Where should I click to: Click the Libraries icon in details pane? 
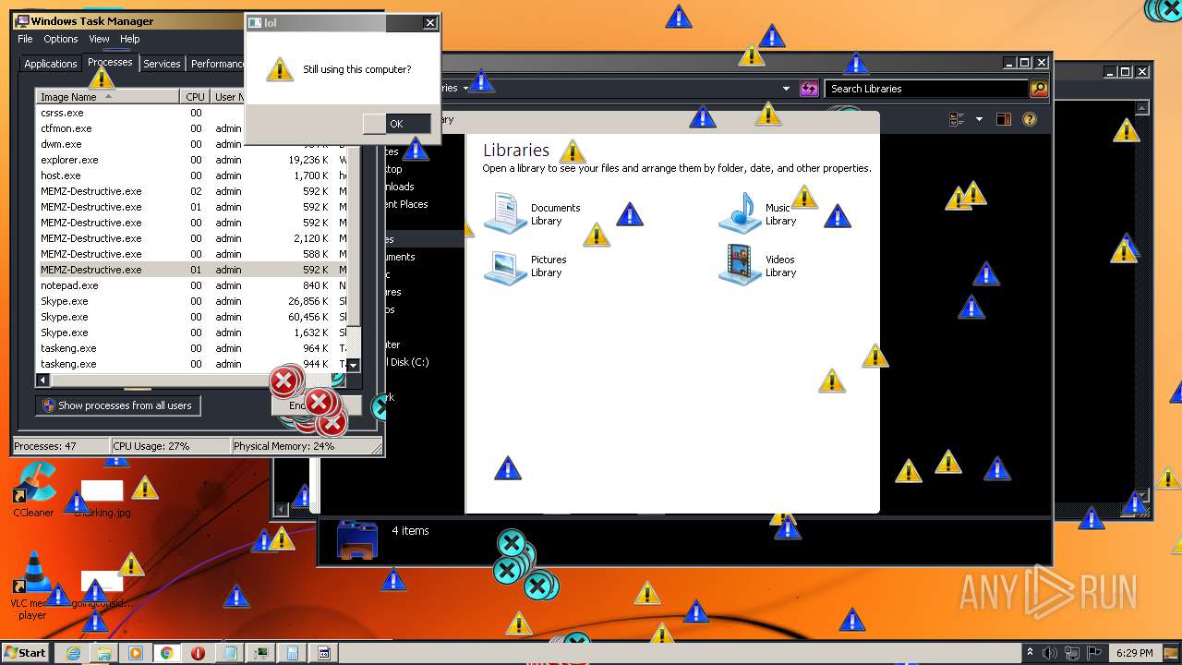coord(356,540)
